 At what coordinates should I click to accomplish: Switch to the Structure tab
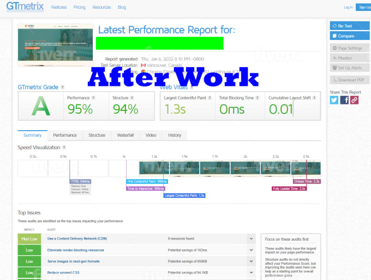(97, 135)
